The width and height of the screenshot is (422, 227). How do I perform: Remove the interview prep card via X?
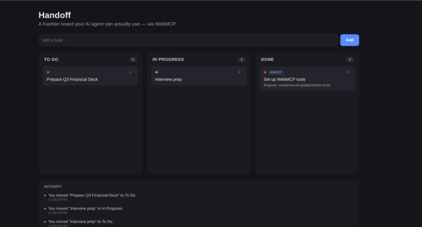pyautogui.click(x=239, y=72)
